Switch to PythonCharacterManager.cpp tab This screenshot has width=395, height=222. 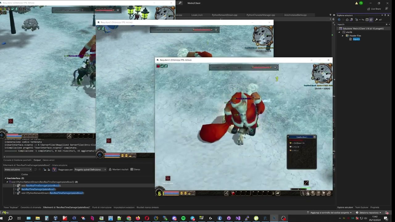point(261,15)
